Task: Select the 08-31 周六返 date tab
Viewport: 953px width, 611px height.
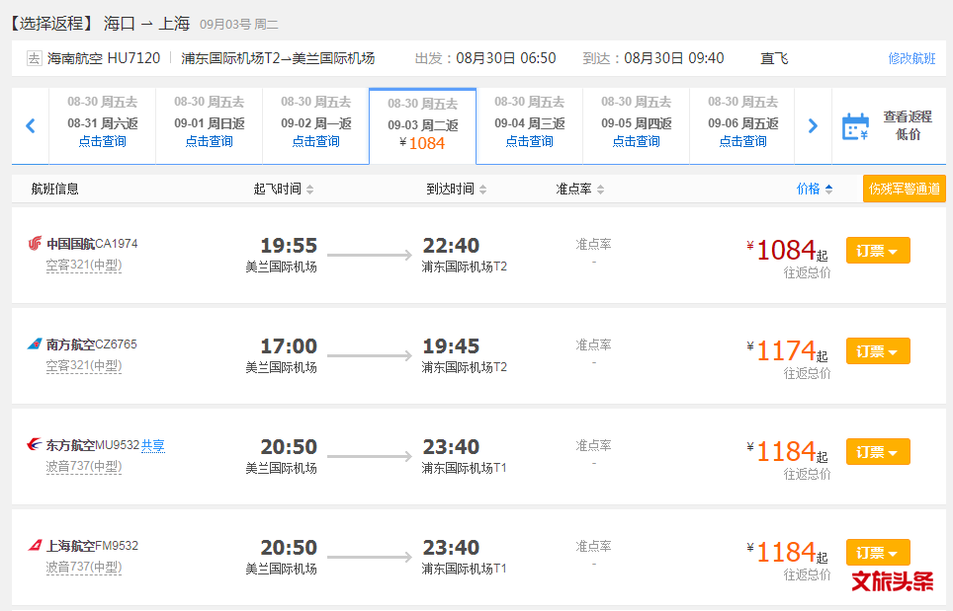Action: pos(102,125)
